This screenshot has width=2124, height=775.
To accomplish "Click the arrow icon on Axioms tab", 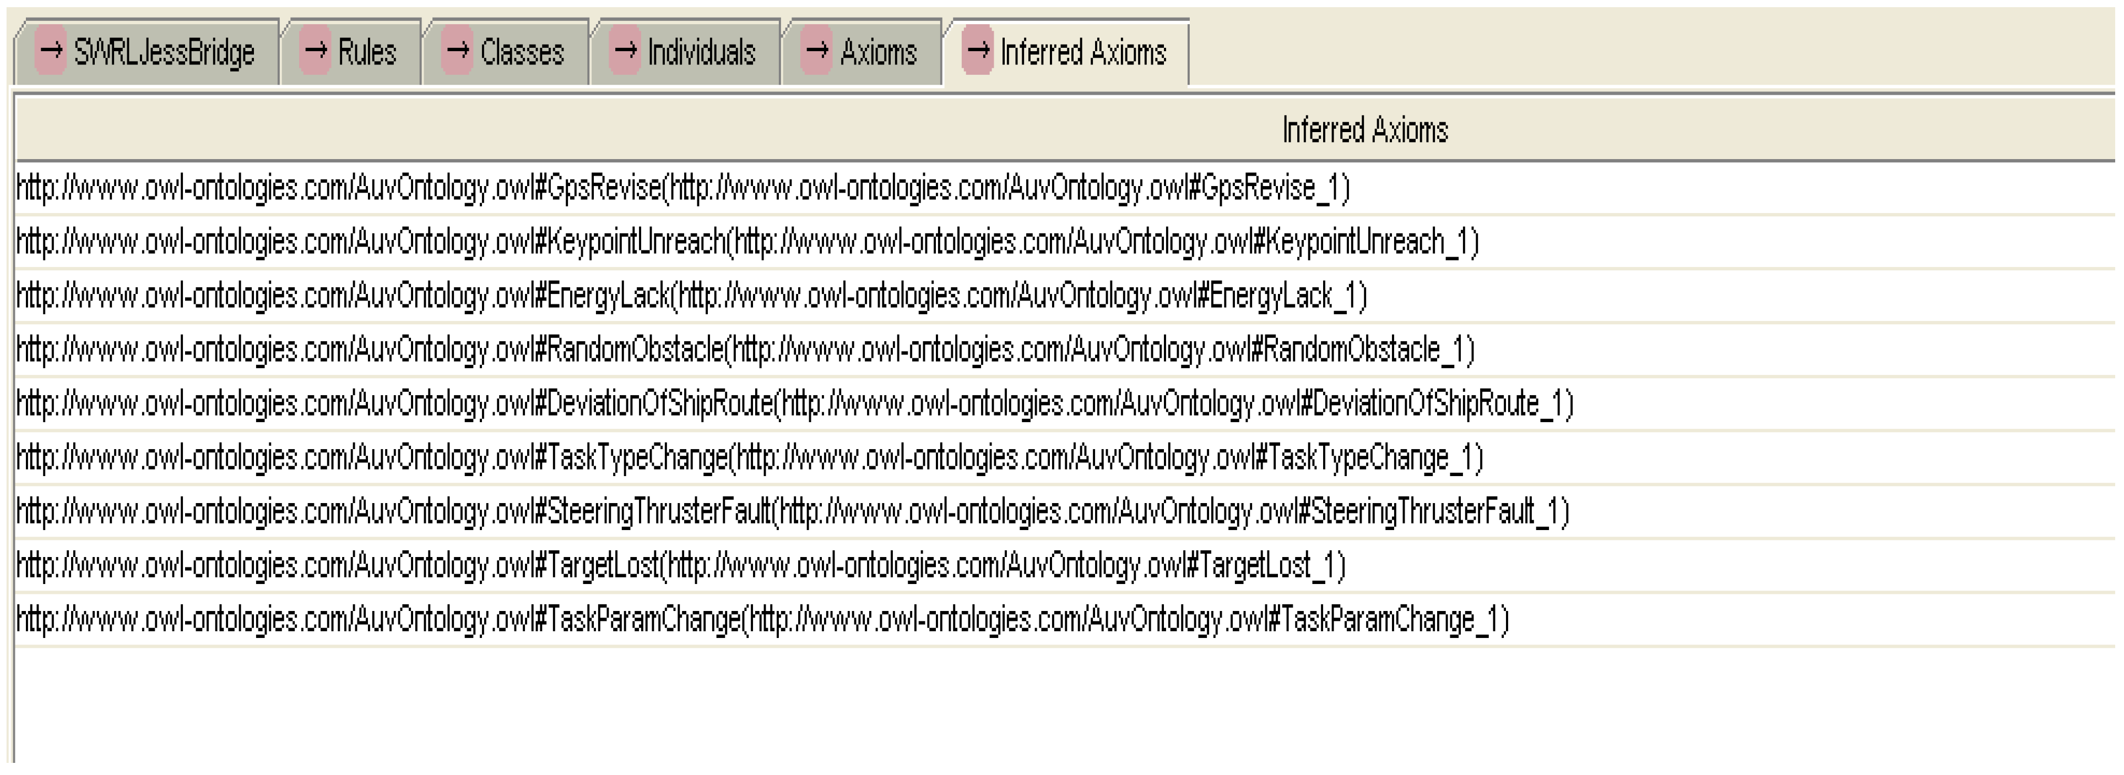I will (x=816, y=51).
